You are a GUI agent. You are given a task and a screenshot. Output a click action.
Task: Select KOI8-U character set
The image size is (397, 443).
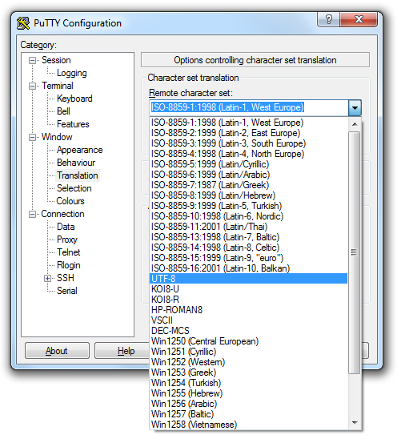tap(248, 289)
